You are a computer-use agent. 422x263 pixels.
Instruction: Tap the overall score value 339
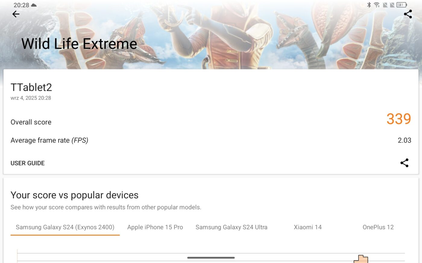click(399, 119)
